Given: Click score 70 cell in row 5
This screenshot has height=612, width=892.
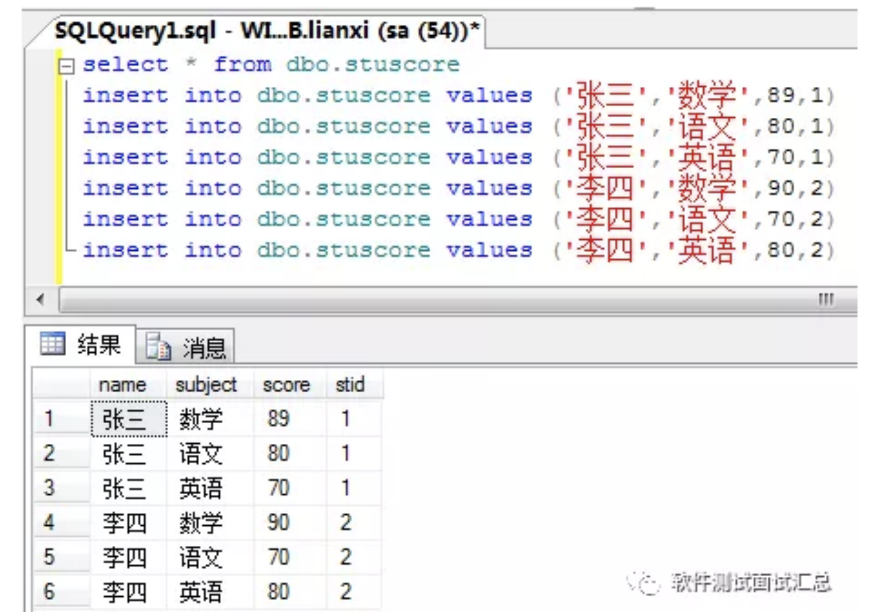Looking at the screenshot, I should [290, 557].
